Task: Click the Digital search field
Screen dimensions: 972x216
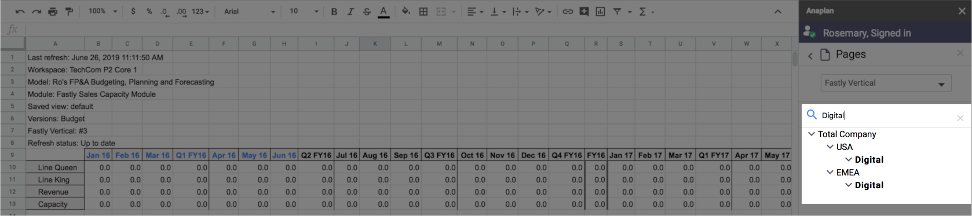Action: click(886, 115)
